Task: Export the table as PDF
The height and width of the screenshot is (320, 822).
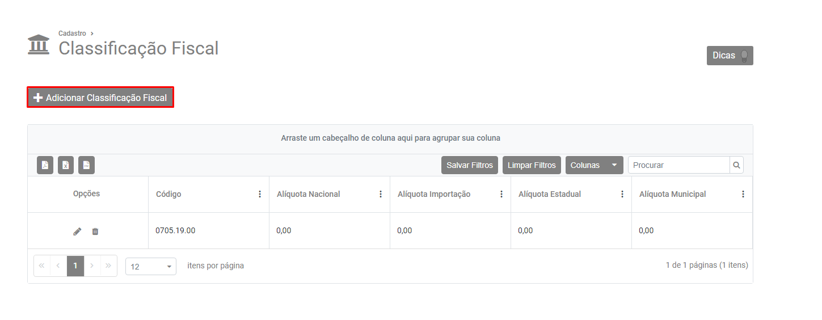Action: [45, 165]
